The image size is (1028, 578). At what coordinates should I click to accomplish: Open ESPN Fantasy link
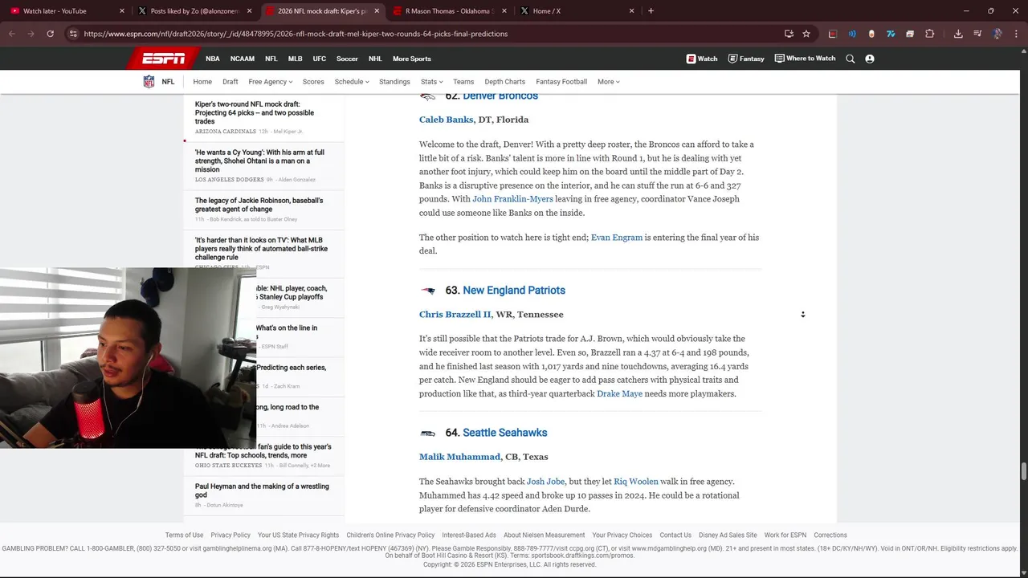pyautogui.click(x=746, y=59)
